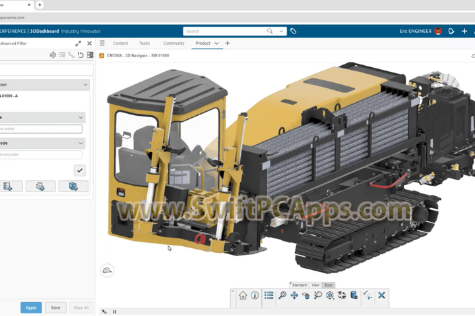
Task: Click the magnifier icon in the search box
Action: tap(270, 31)
